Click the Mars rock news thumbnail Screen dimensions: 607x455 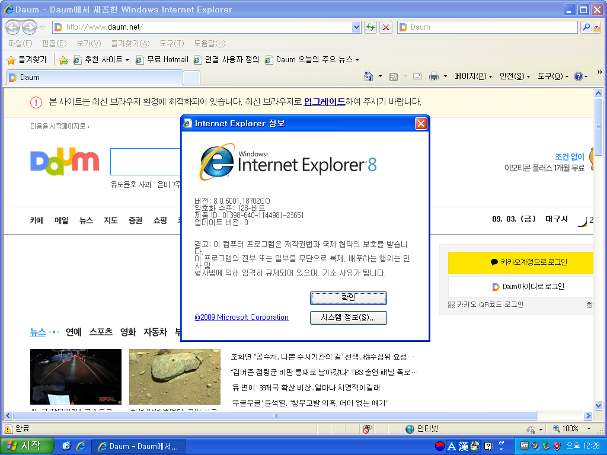(x=175, y=377)
